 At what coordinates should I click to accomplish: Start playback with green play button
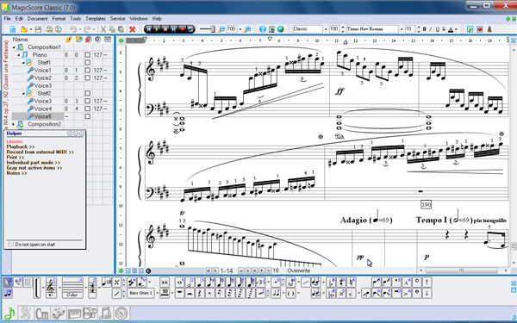pyautogui.click(x=157, y=29)
